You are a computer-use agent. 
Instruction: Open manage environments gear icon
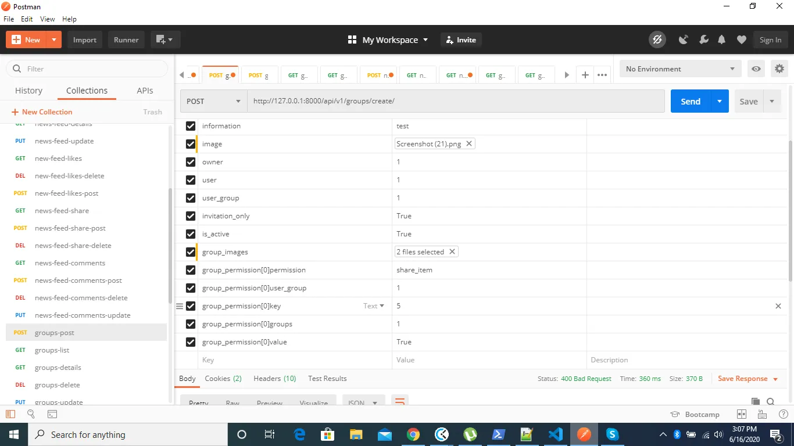(779, 69)
